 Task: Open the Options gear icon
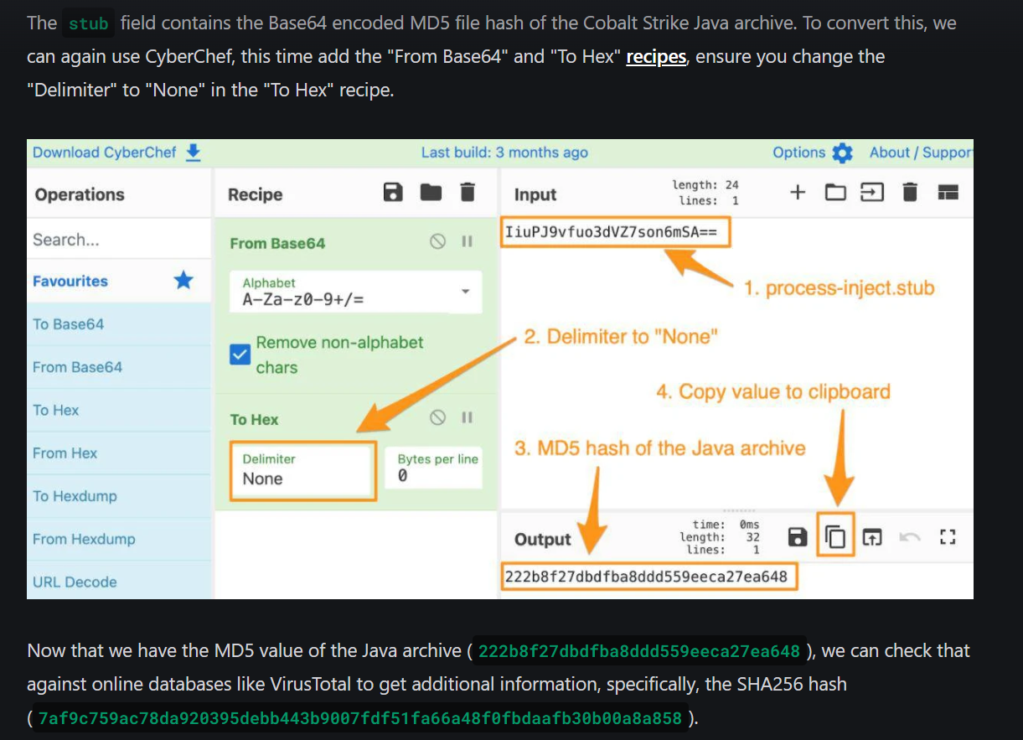point(842,153)
